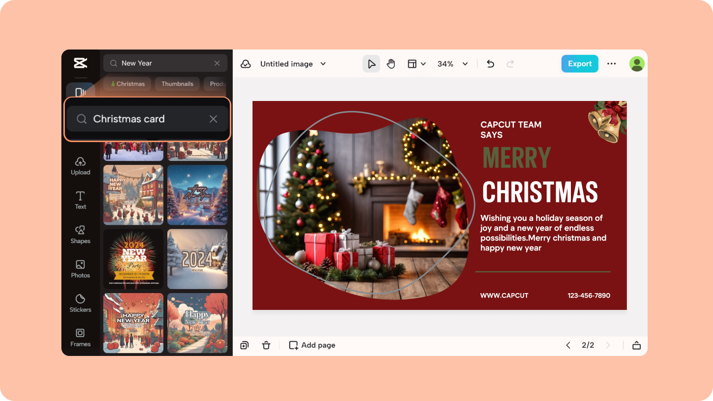Open the Text tool panel

click(80, 200)
